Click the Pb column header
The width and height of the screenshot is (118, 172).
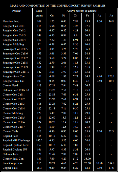pyautogui.click(x=64, y=15)
